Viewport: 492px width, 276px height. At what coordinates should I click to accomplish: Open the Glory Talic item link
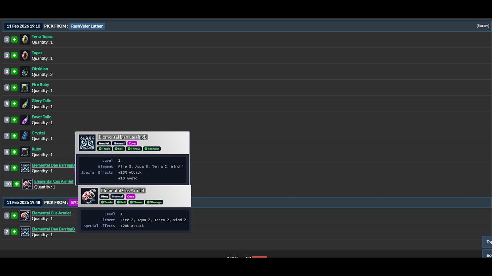tap(41, 101)
